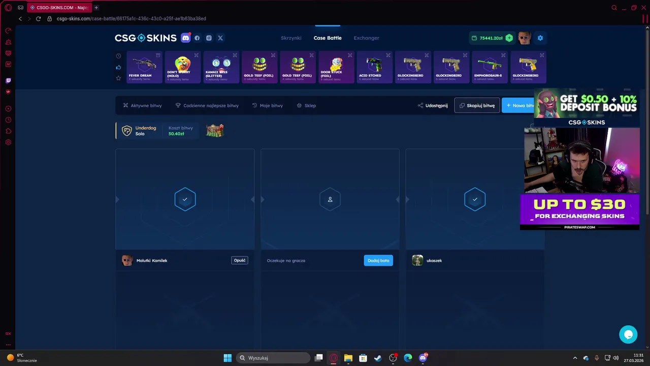This screenshot has height=366, width=650.
Task: Open browser search icon at top right
Action: (614, 8)
